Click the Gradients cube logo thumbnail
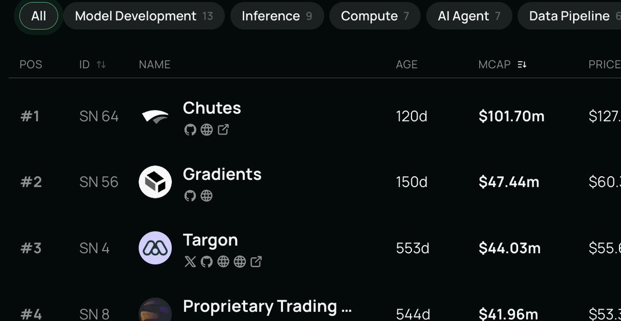Viewport: 621px width, 321px height. (x=155, y=181)
